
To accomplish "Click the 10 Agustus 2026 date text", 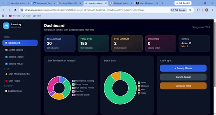I will [x=201, y=27].
